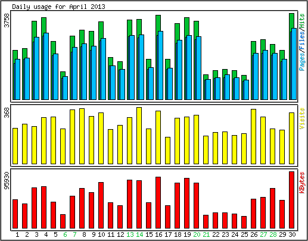
Task: Click the cyan Pages bar for day 10
Action: pyautogui.click(x=104, y=69)
